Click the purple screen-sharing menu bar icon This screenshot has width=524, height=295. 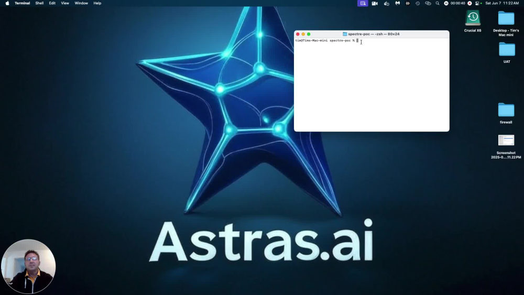coord(363,3)
